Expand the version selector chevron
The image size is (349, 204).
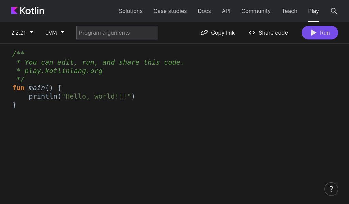click(x=31, y=32)
